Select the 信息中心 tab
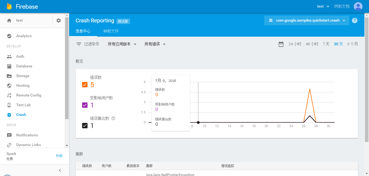369x176 pixels. 84,31
